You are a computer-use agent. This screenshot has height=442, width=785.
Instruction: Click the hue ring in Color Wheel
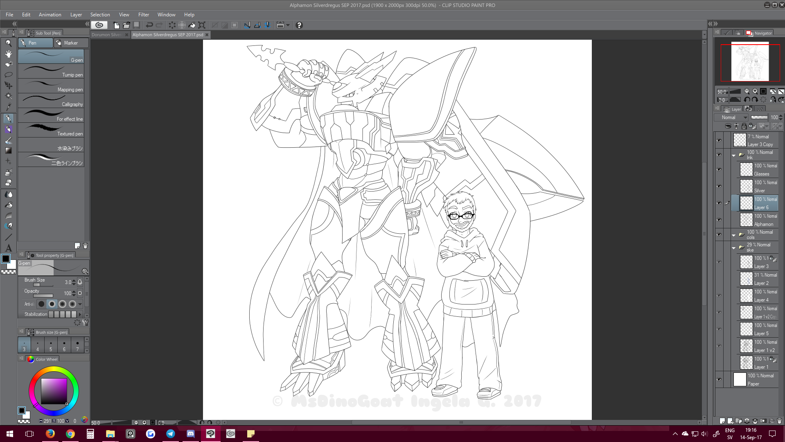tap(54, 370)
